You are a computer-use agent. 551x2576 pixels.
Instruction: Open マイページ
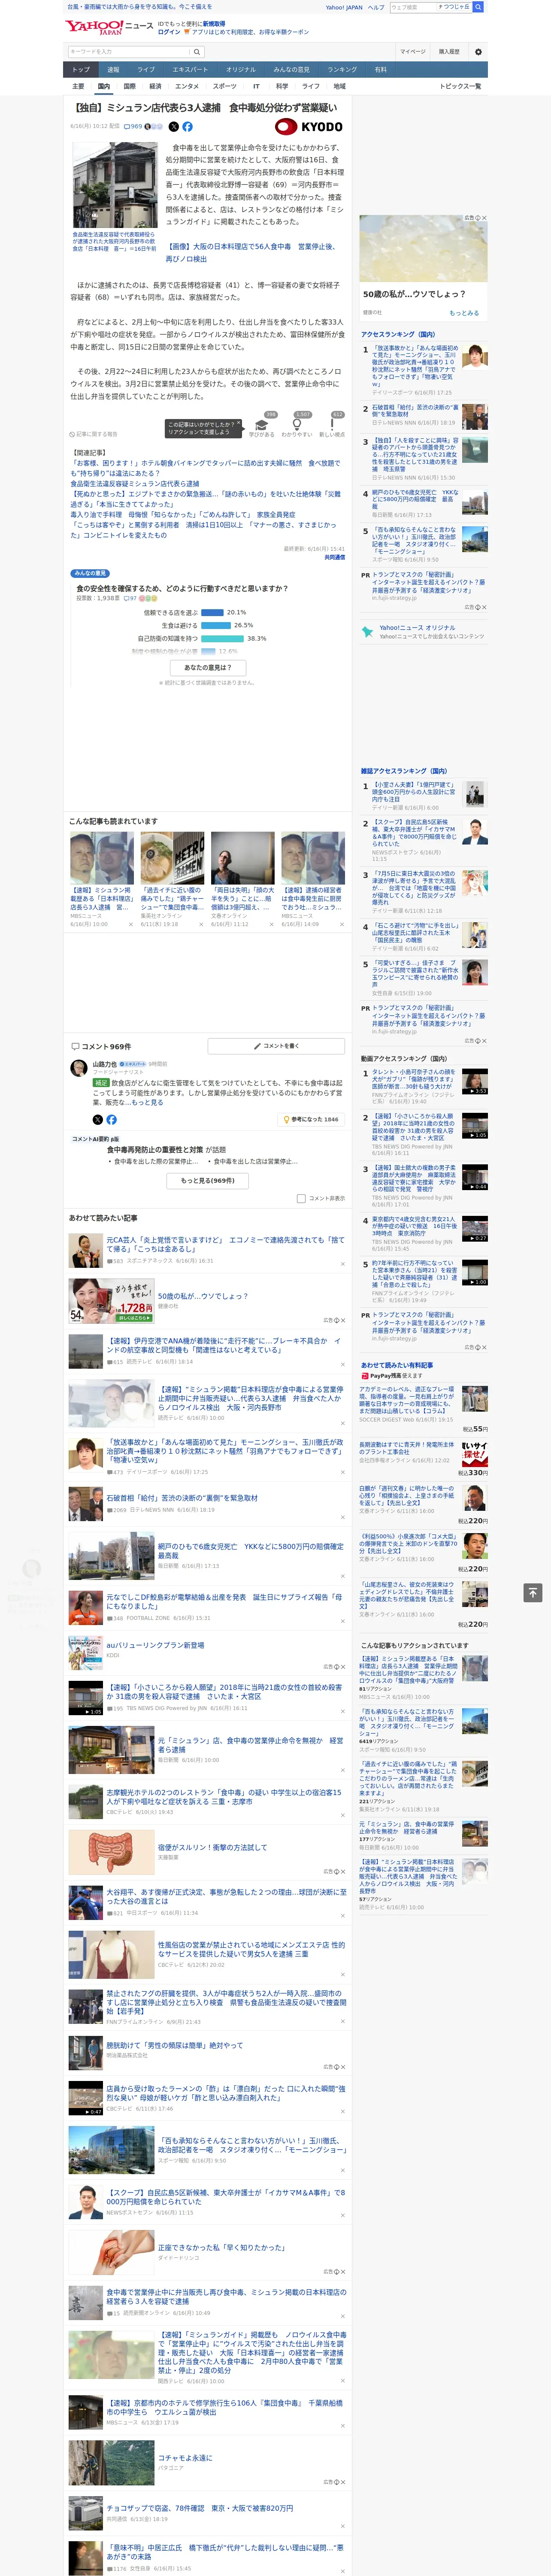click(412, 52)
